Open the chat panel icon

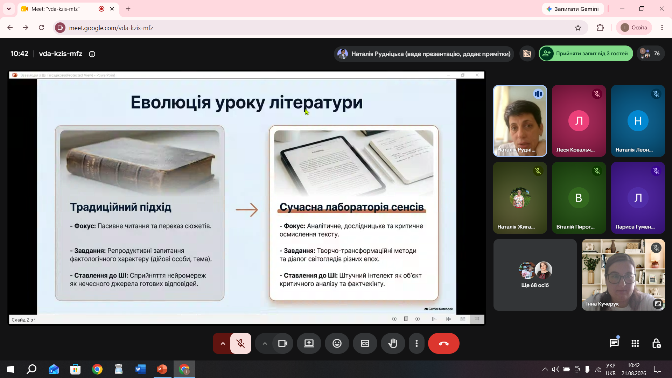pyautogui.click(x=614, y=343)
